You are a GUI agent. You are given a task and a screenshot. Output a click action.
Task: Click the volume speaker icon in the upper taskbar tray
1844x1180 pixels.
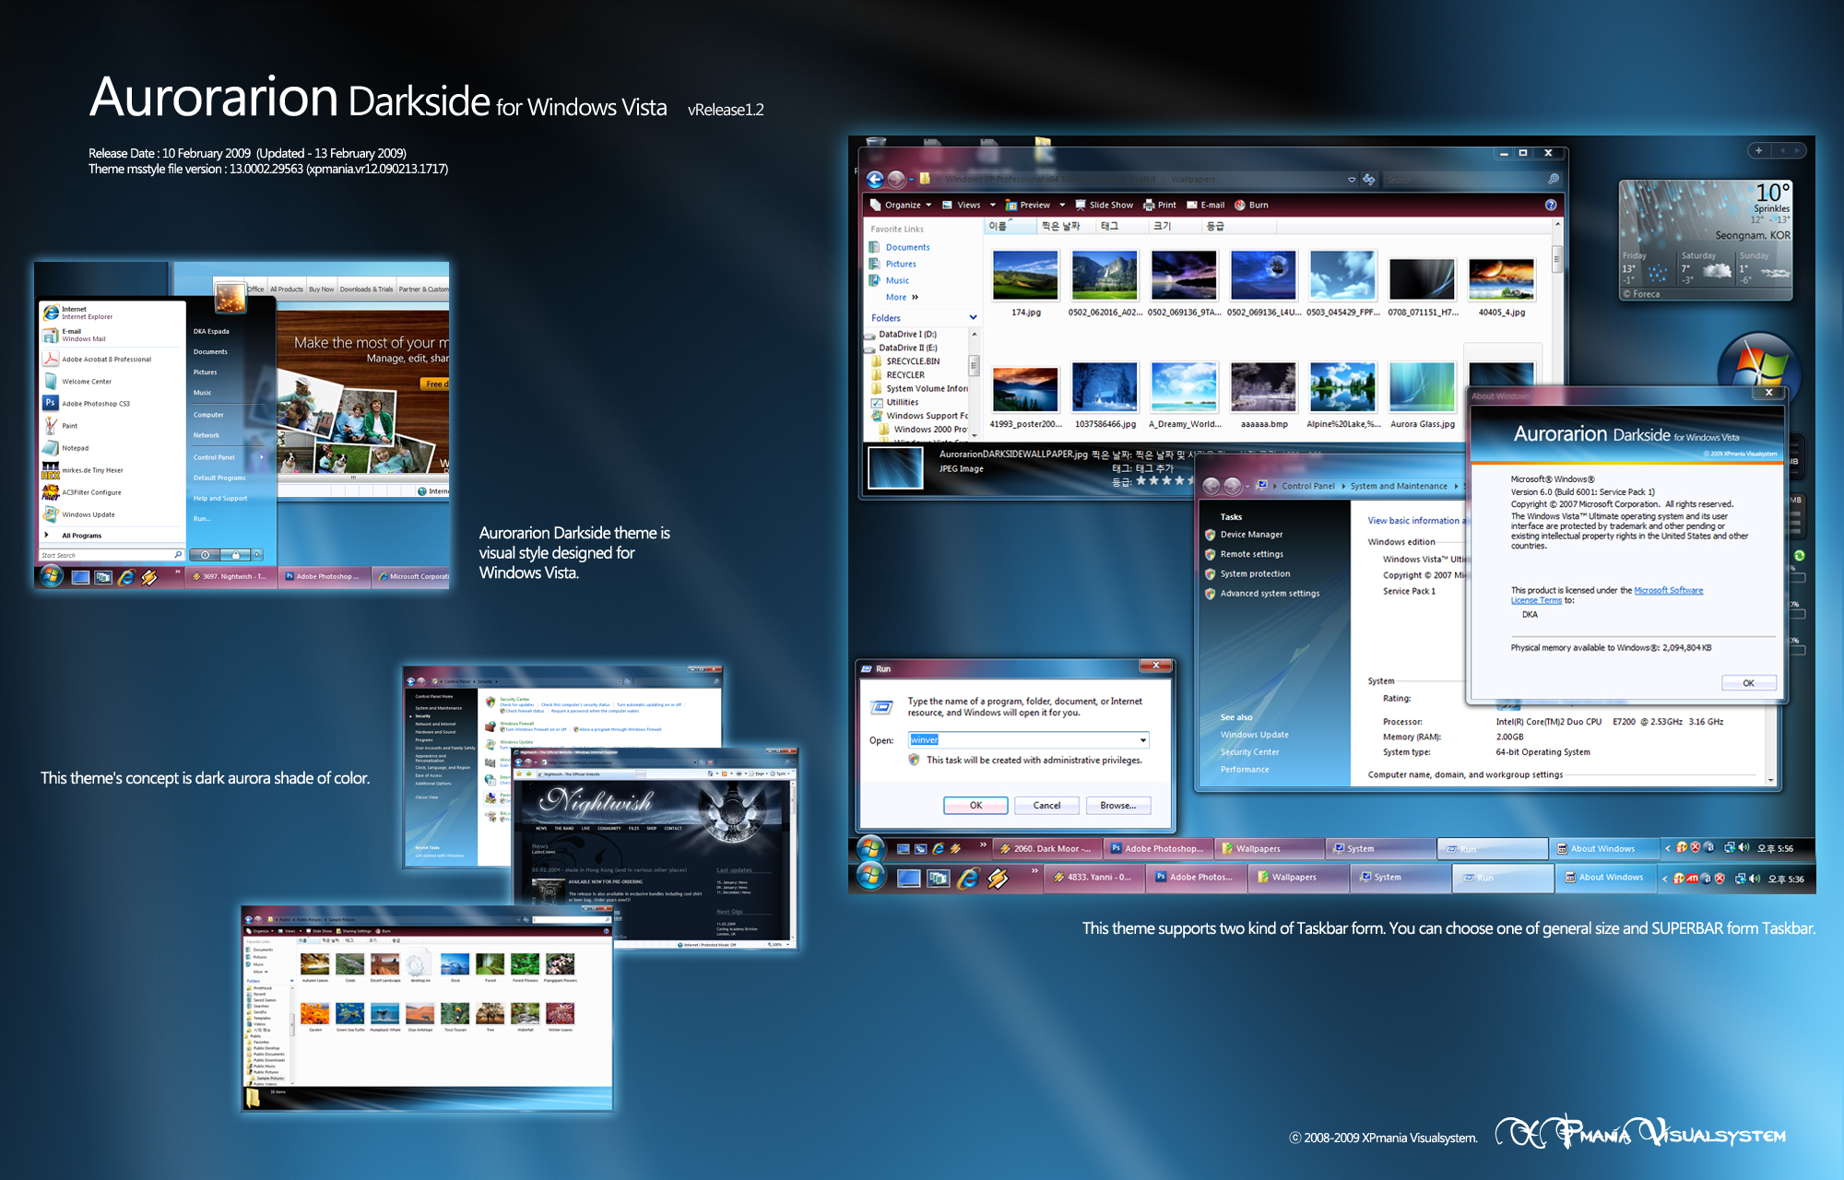tap(1744, 848)
